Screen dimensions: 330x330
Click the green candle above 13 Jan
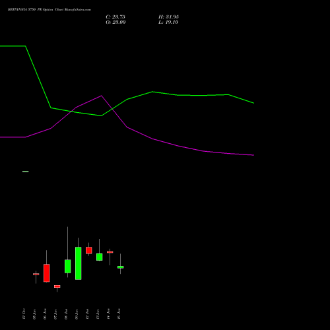pyautogui.click(x=100, y=257)
